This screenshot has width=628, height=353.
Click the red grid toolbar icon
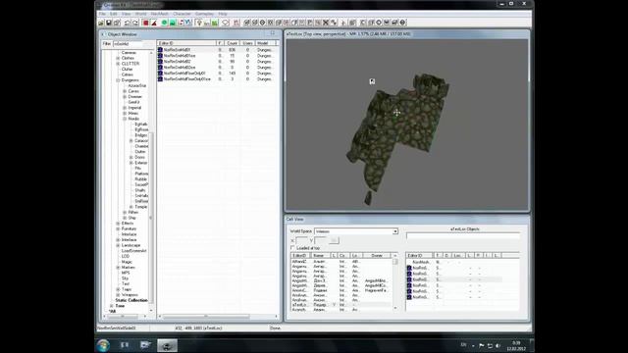coord(236,23)
